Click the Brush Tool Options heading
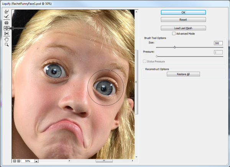230x167 pixels. click(x=155, y=38)
